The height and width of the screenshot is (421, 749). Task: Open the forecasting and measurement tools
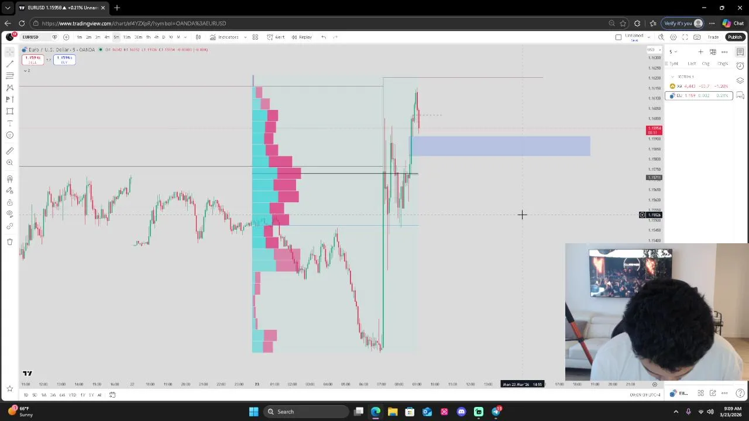pyautogui.click(x=10, y=99)
